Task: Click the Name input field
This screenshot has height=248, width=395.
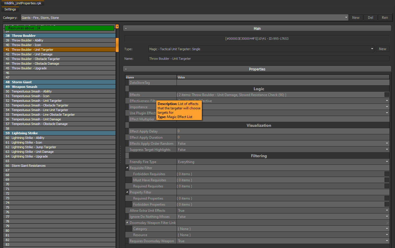Action: point(269,59)
